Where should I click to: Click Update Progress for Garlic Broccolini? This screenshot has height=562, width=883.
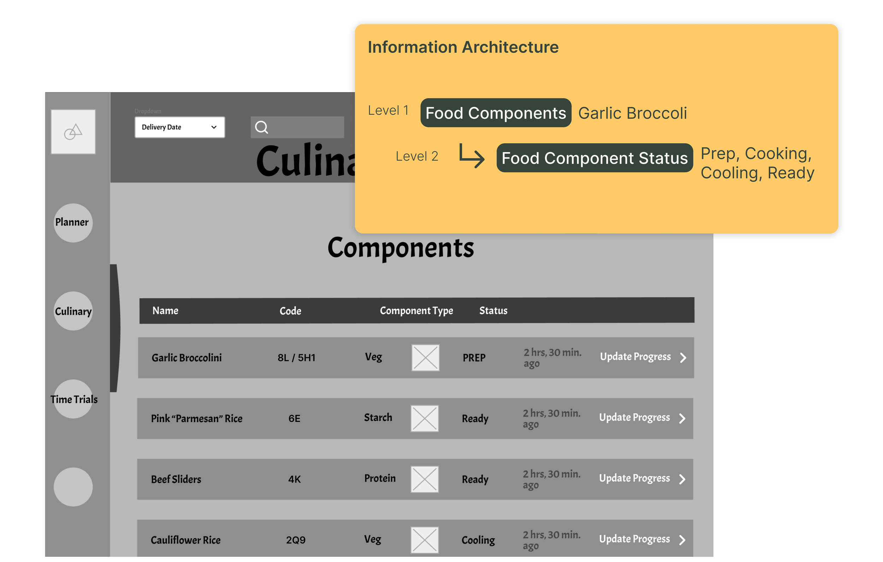(x=635, y=357)
